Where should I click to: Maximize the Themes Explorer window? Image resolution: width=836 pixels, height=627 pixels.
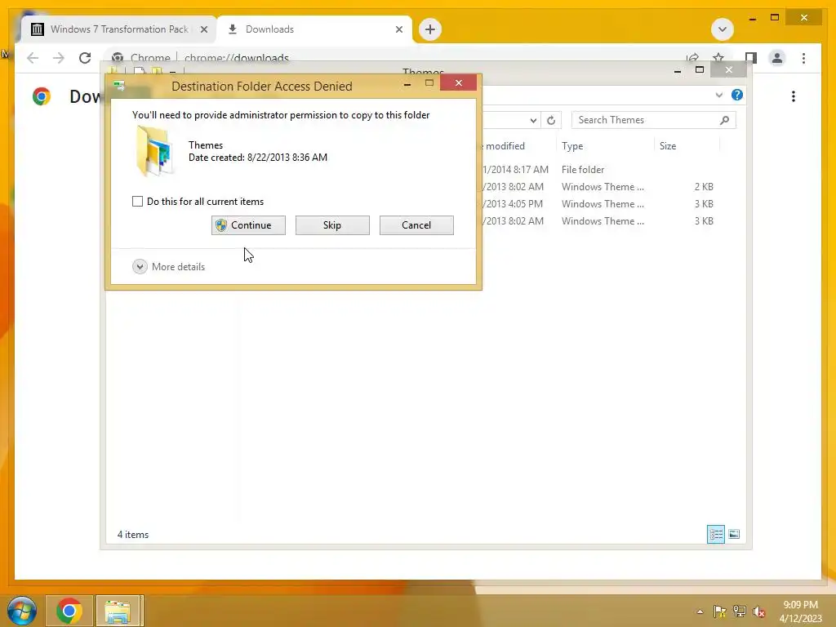(x=700, y=70)
